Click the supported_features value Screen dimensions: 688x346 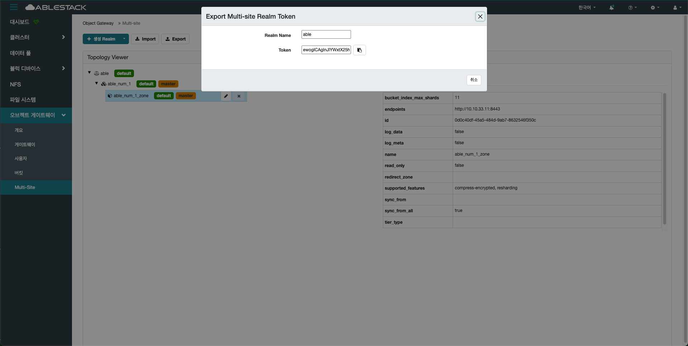[x=486, y=188]
